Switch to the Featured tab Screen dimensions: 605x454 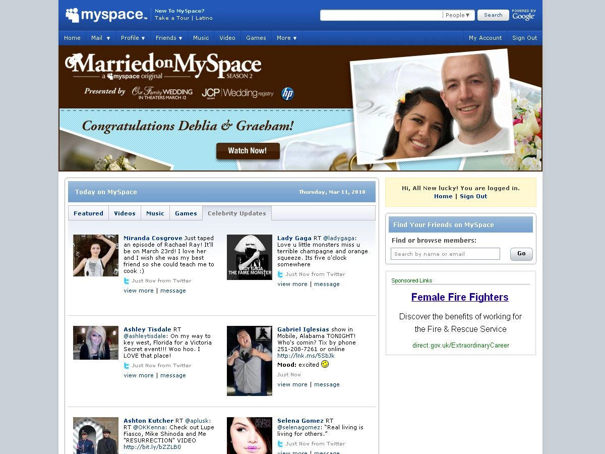click(x=88, y=213)
